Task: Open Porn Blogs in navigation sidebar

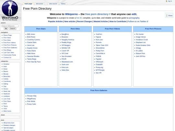Action: pyautogui.click(x=7, y=50)
